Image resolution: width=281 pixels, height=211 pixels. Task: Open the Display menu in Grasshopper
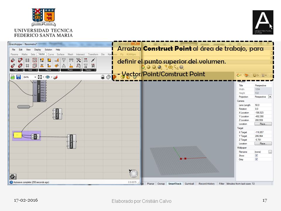[38, 50]
